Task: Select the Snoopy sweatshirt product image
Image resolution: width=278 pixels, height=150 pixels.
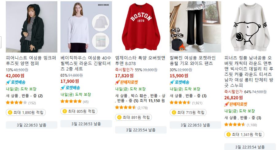Action: (x=250, y=27)
